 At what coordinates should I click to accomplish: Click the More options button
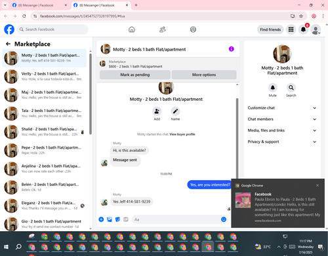click(x=204, y=75)
